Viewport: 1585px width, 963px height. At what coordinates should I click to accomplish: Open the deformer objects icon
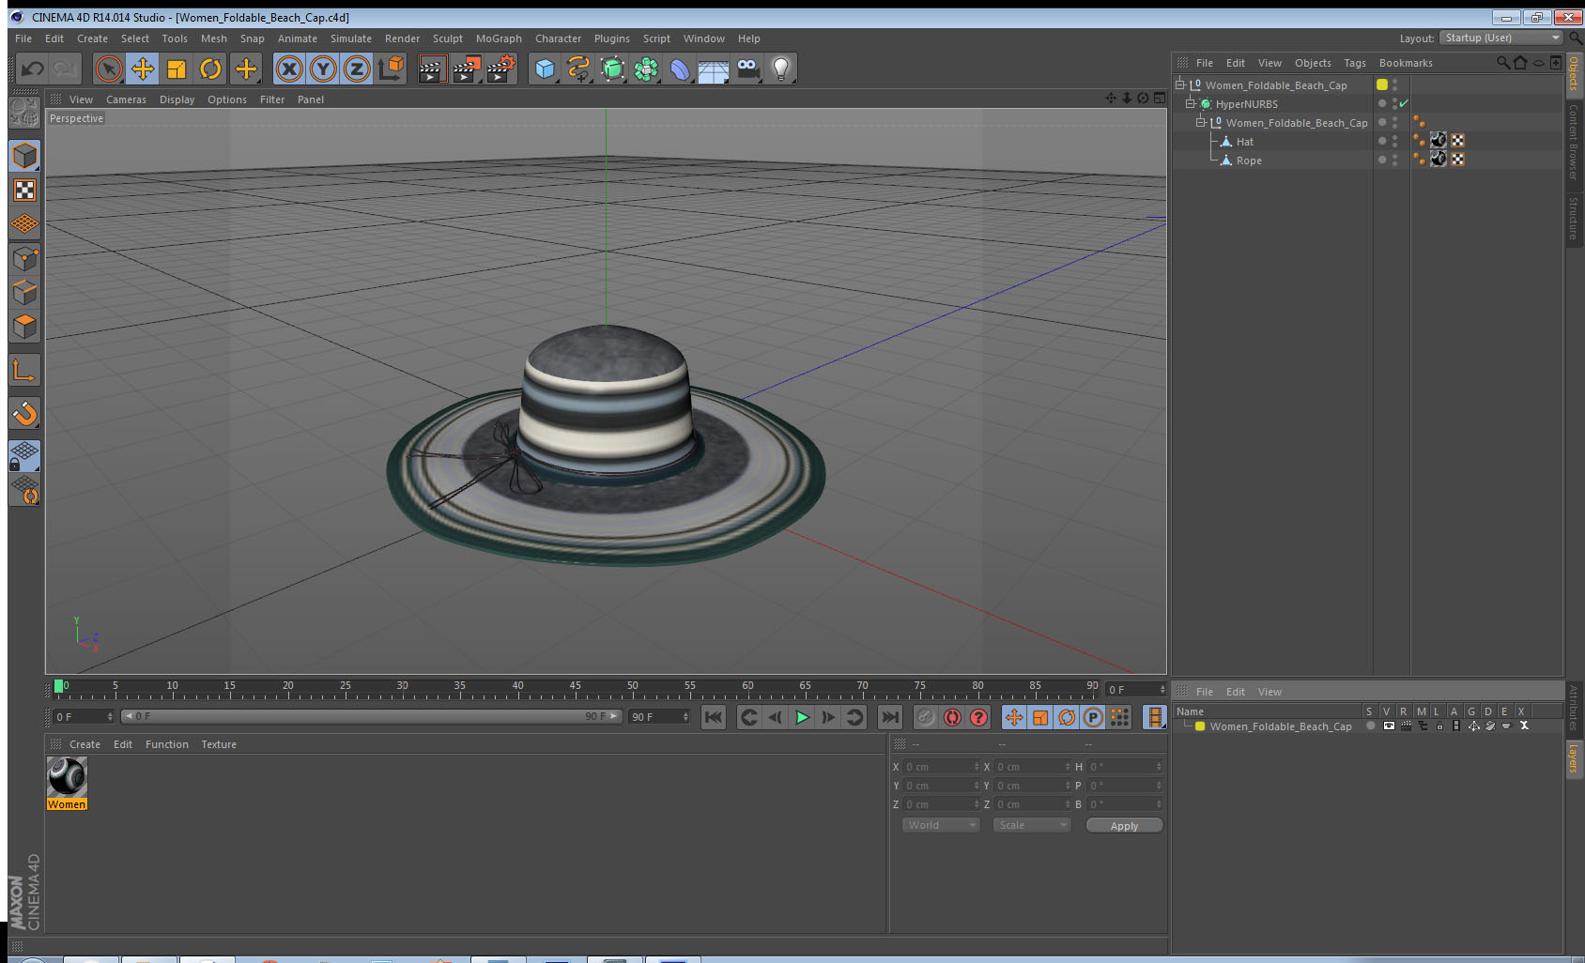[680, 69]
